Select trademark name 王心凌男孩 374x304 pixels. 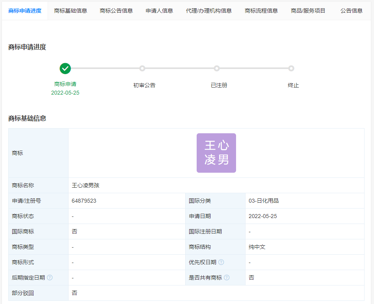[x=86, y=185]
